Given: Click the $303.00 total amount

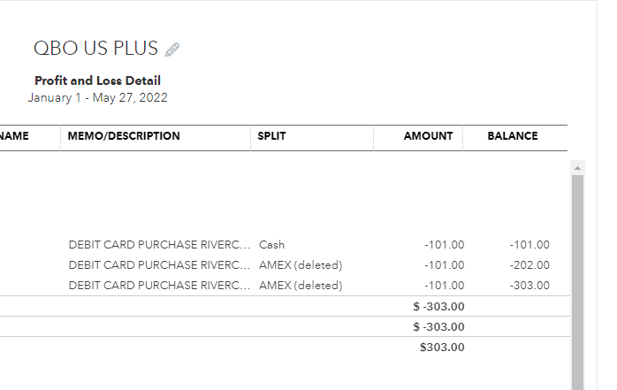Looking at the screenshot, I should (441, 347).
